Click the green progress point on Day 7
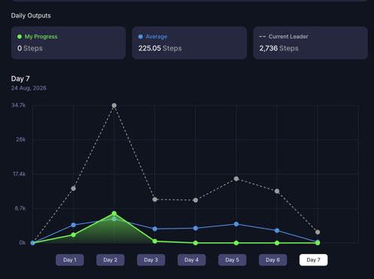 pyautogui.click(x=318, y=243)
